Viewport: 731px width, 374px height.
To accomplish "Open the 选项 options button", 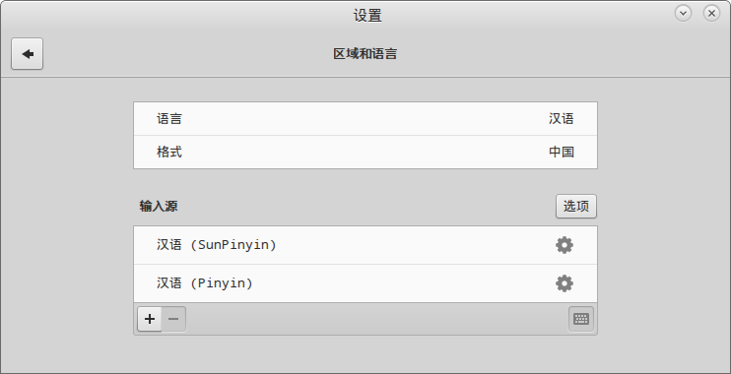I will tap(576, 206).
